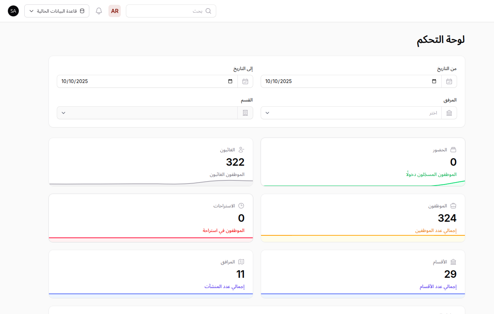
Task: Click the الحضور card icon
Action: click(453, 150)
